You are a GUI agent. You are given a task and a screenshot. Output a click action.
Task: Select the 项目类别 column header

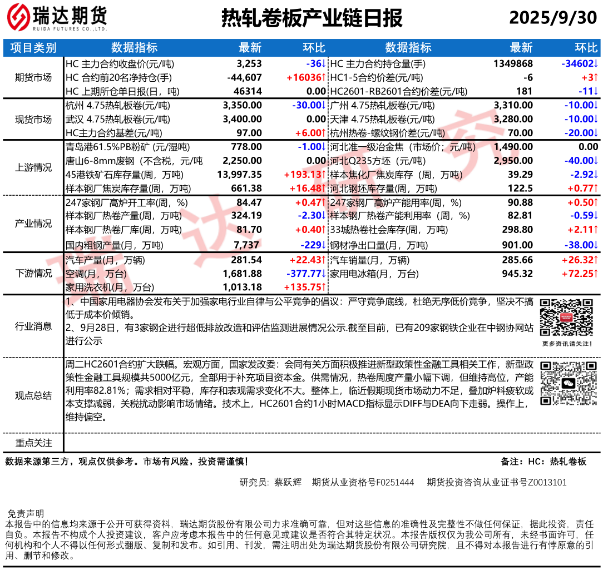[x=33, y=48]
